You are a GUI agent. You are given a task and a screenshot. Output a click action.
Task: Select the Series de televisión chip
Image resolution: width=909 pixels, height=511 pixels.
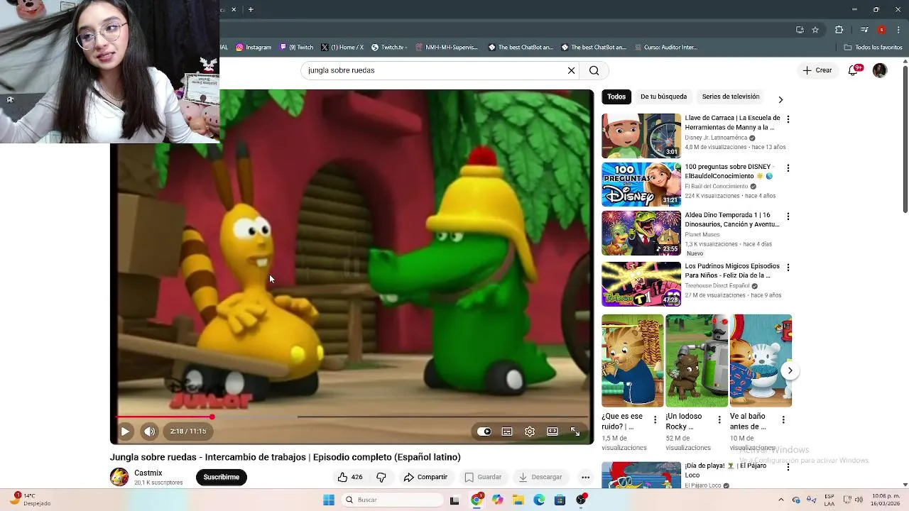point(731,97)
